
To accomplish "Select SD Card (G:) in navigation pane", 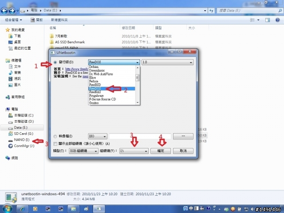I will 21,134.
